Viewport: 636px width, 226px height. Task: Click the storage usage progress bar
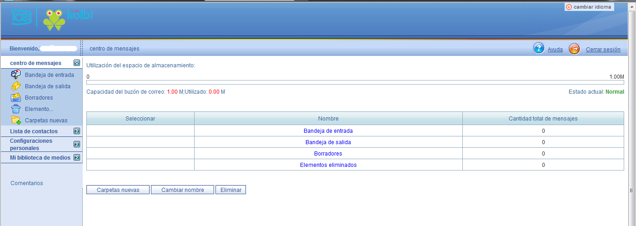click(355, 82)
